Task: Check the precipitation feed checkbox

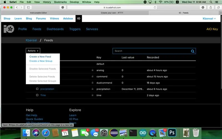Action: tap(37, 89)
